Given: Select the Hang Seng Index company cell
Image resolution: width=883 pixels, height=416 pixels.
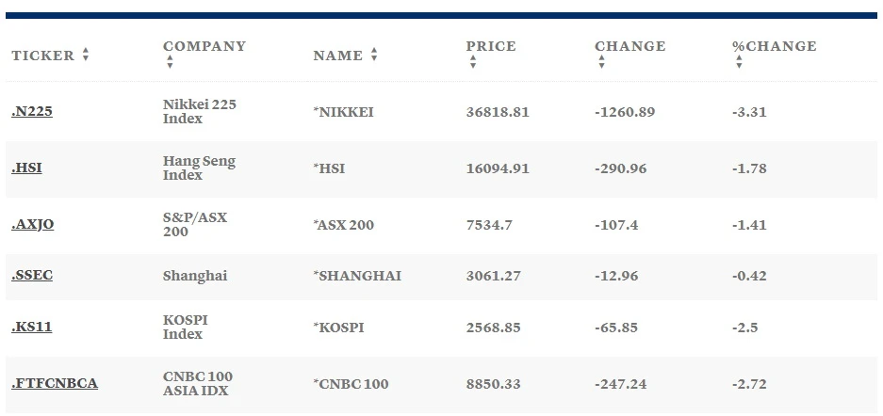Looking at the screenshot, I should (199, 168).
